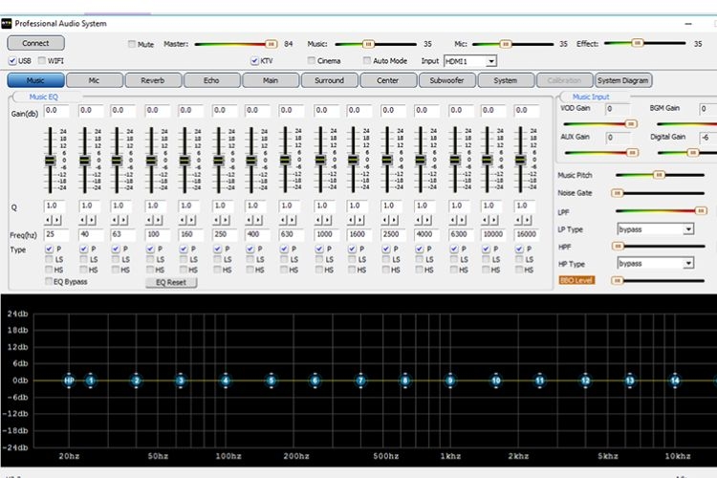This screenshot has width=717, height=478.
Task: Click EQ band node 12 on graph
Action: tap(585, 380)
